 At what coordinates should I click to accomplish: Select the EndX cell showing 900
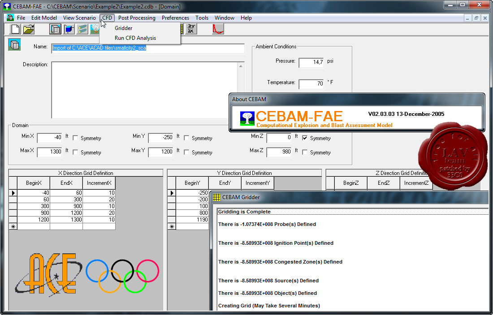point(66,206)
